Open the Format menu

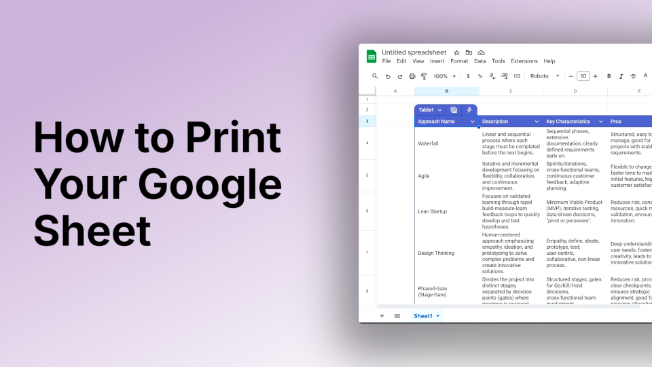[x=459, y=61]
